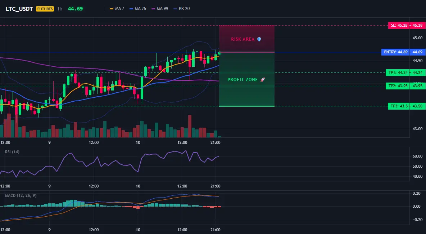Click the 44.50 price axis value
Image resolution: width=426 pixels, height=234 pixels.
click(417, 61)
